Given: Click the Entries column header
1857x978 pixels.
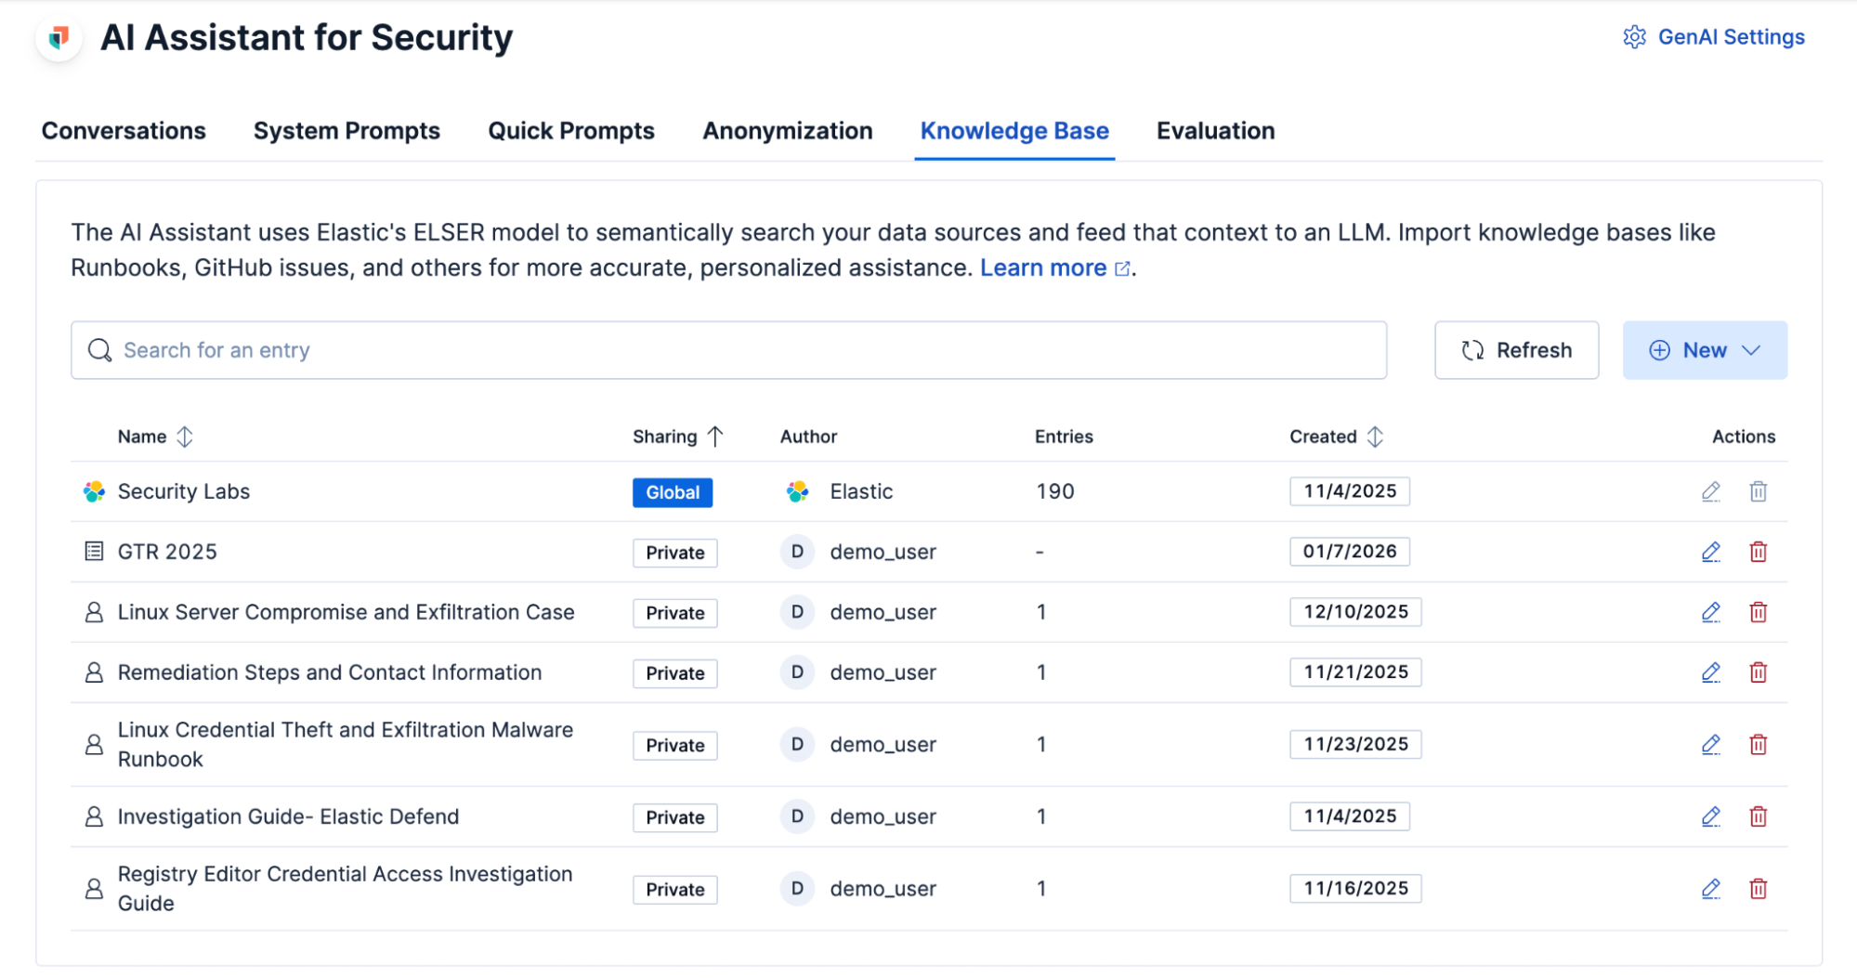Looking at the screenshot, I should pyautogui.click(x=1064, y=437).
